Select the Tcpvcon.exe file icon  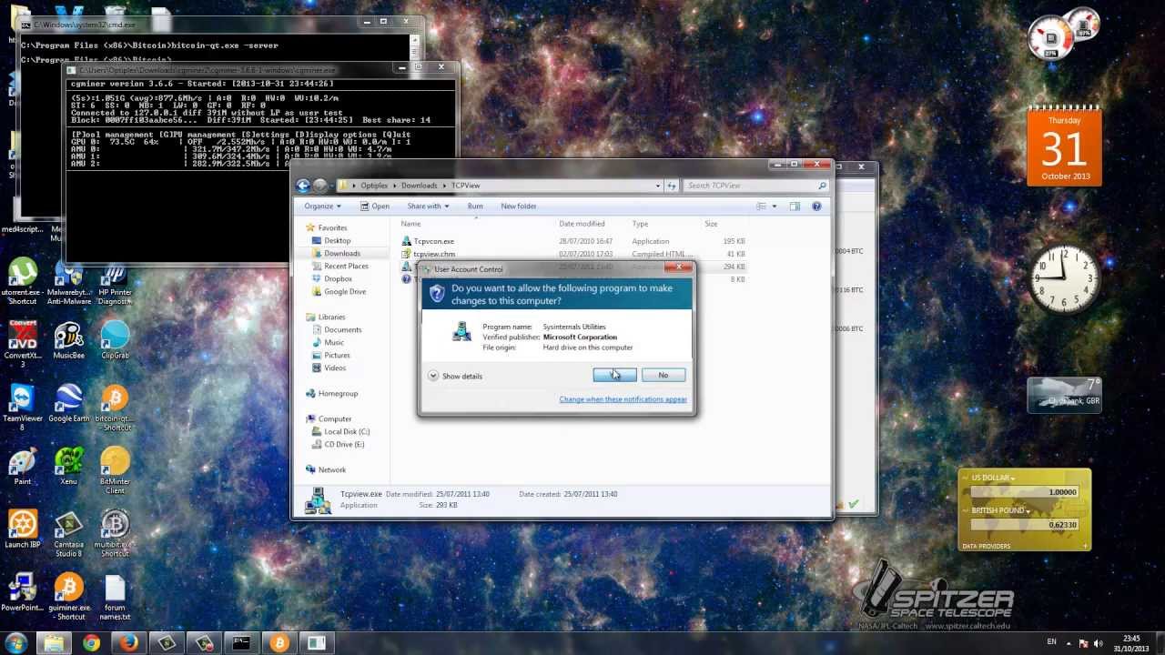point(407,241)
